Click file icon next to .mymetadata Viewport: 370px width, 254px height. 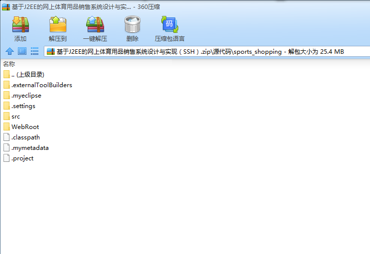point(6,148)
